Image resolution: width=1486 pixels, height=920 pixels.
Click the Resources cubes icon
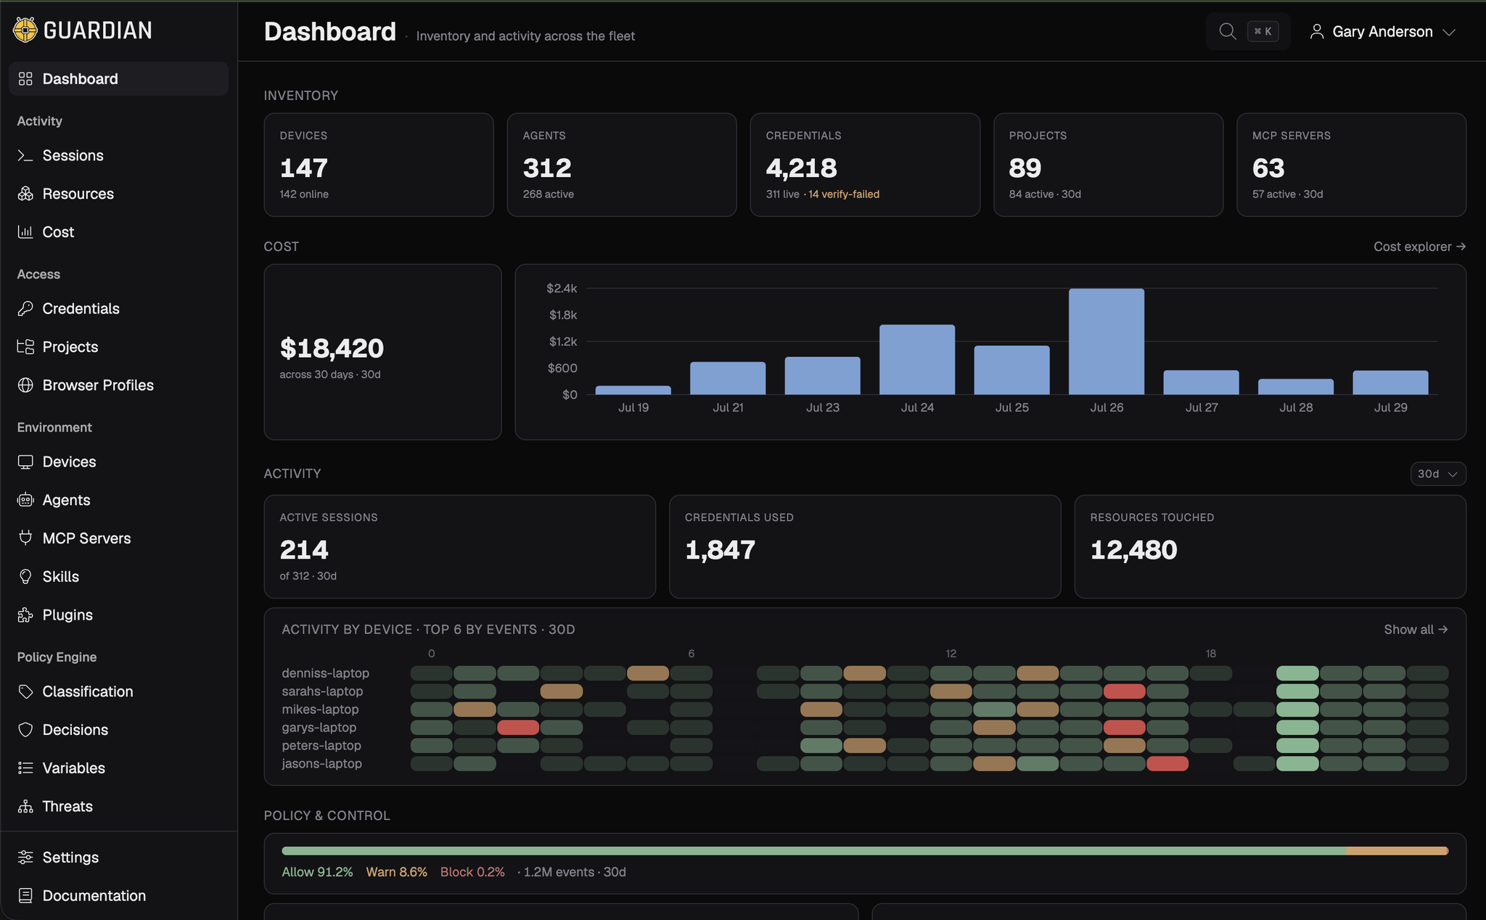click(25, 194)
